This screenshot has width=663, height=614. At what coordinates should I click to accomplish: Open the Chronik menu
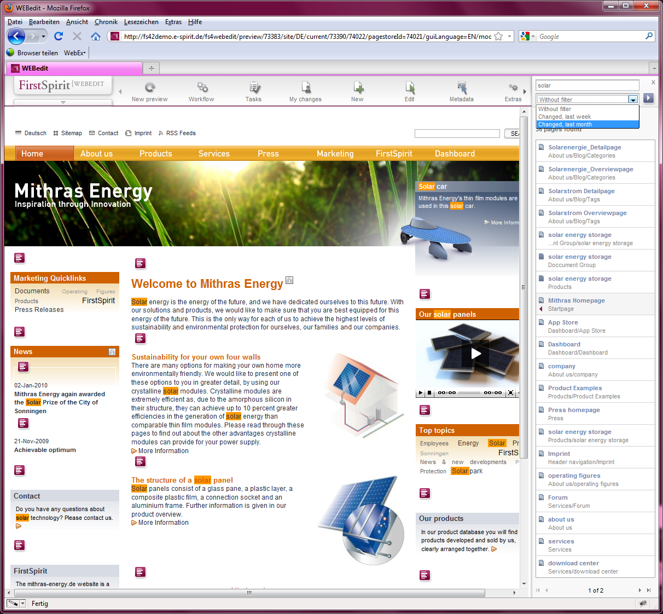[x=106, y=22]
